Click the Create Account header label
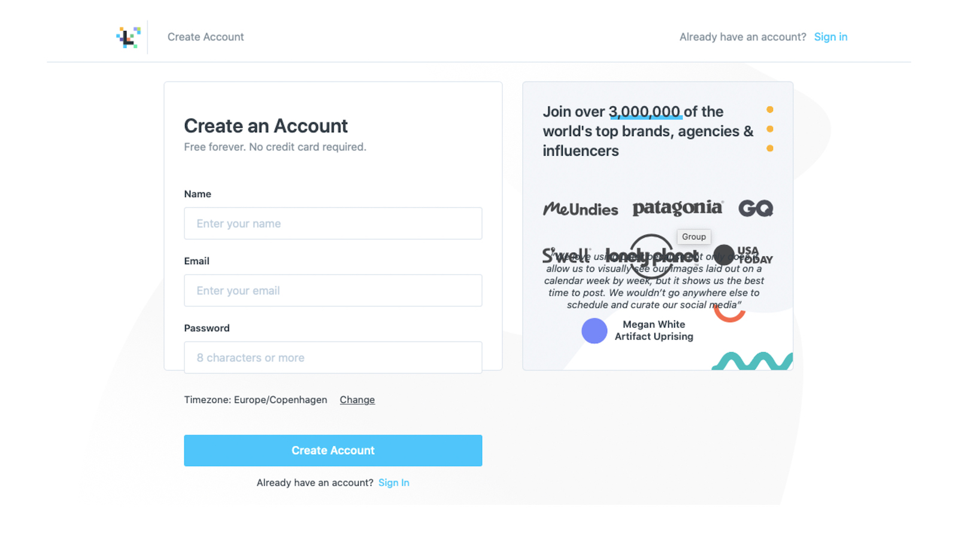Image resolution: width=958 pixels, height=539 pixels. pos(205,37)
